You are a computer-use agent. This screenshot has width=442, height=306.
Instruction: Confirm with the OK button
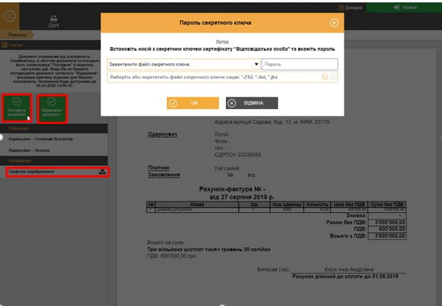(193, 103)
